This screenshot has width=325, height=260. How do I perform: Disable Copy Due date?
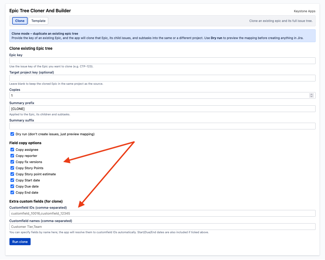(x=12, y=186)
